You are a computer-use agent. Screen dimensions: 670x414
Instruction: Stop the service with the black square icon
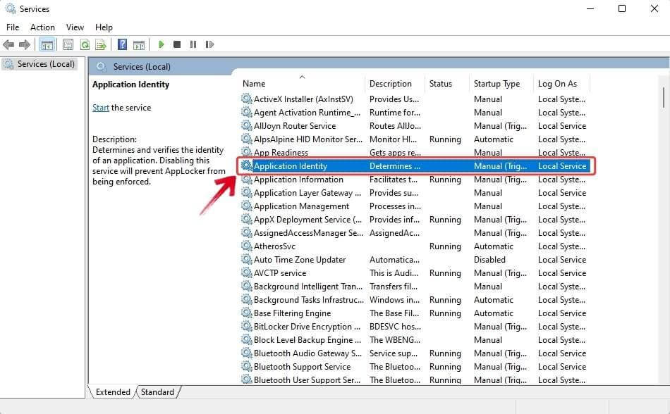pyautogui.click(x=178, y=44)
